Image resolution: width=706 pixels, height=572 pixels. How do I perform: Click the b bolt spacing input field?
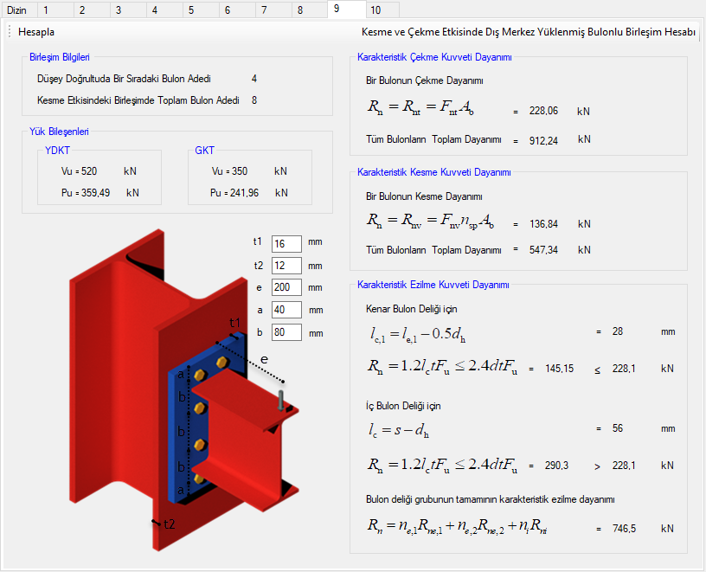pos(286,332)
